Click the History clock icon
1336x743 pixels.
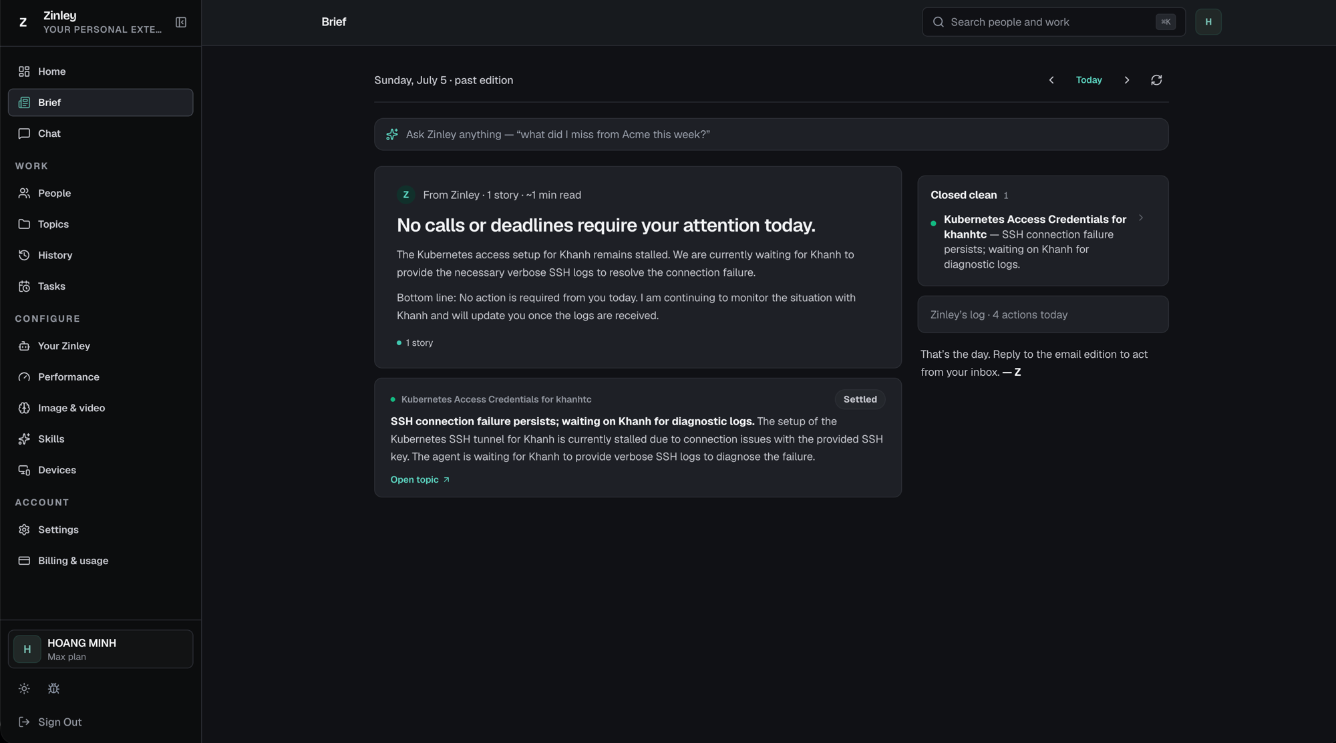(24, 255)
